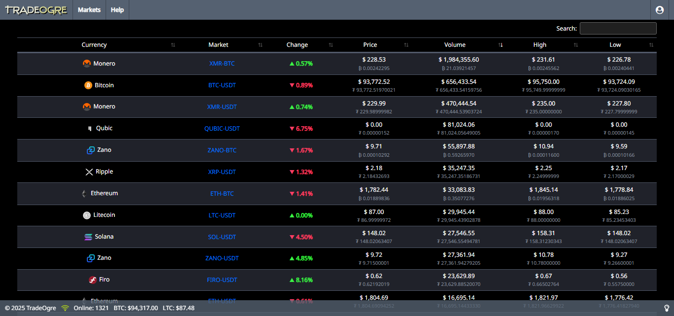Sort the table by Price column

[370, 45]
